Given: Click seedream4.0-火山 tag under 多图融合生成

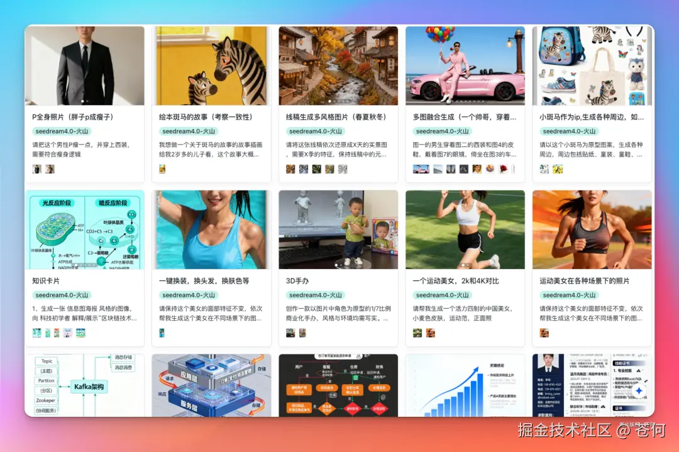Looking at the screenshot, I should coord(442,131).
